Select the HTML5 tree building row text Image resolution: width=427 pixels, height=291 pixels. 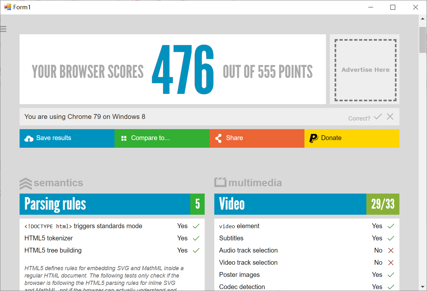(x=53, y=251)
